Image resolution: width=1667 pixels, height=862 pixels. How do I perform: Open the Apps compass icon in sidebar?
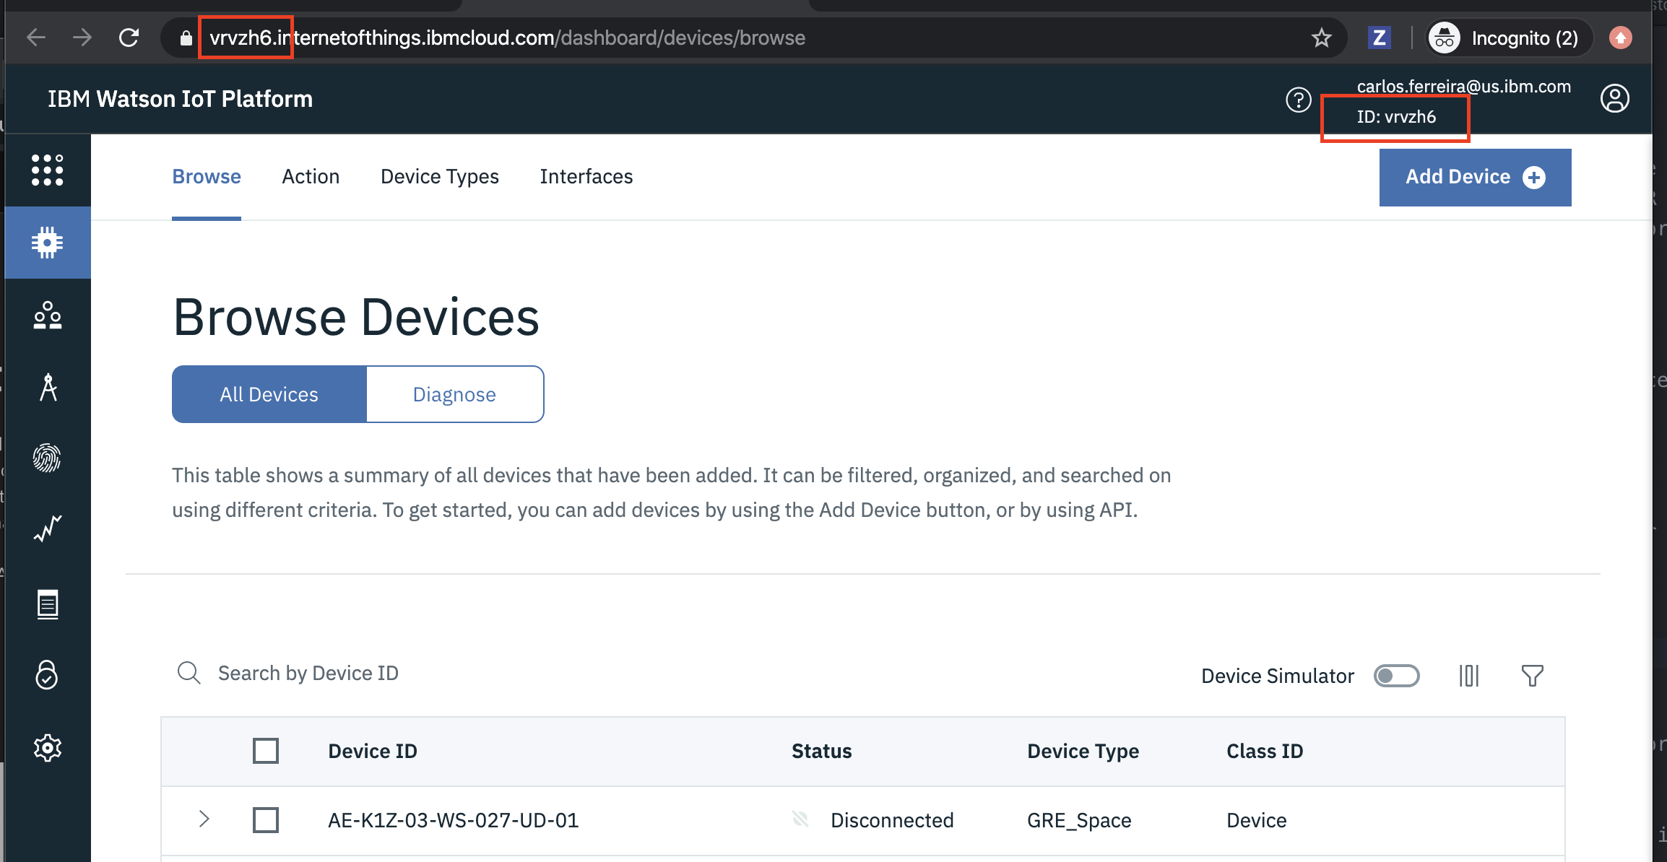pyautogui.click(x=48, y=388)
